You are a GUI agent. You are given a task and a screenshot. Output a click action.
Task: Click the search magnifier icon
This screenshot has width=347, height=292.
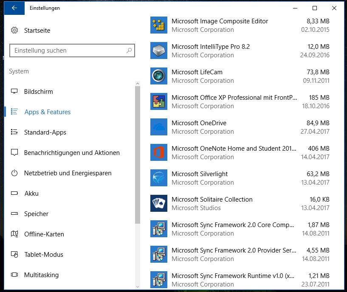(x=129, y=51)
